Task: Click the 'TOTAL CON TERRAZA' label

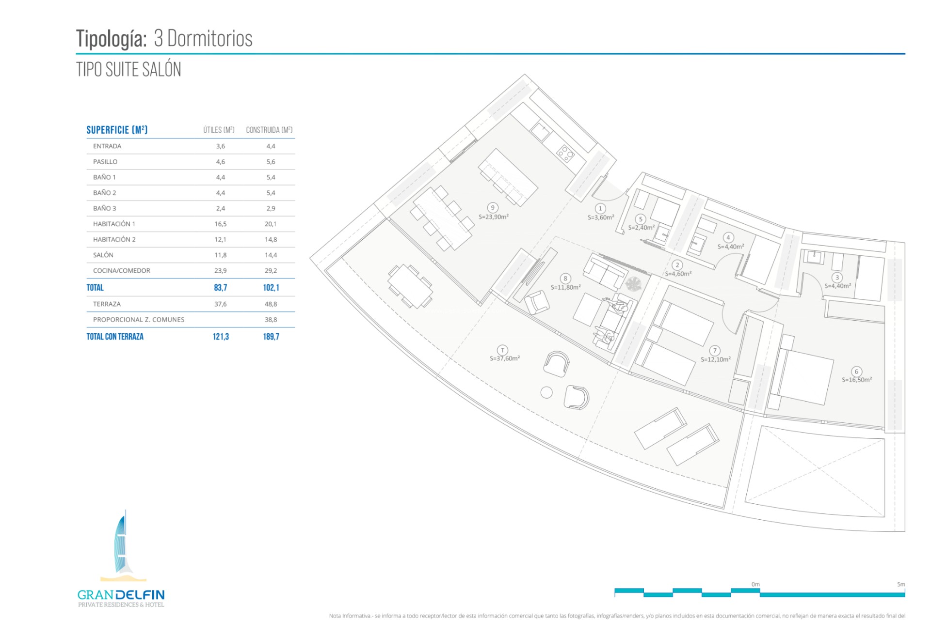Action: click(115, 336)
